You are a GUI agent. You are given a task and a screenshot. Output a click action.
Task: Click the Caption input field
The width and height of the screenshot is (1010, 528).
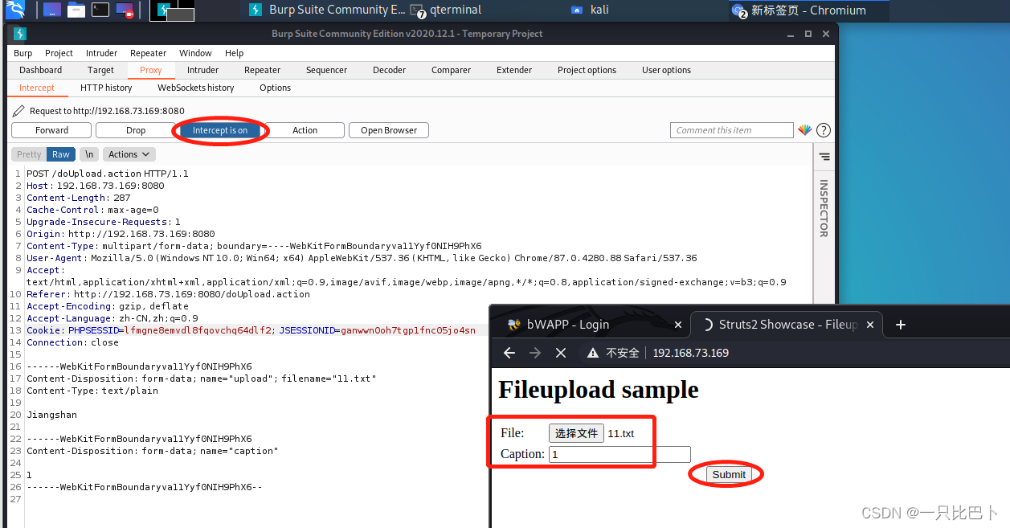[x=619, y=454]
